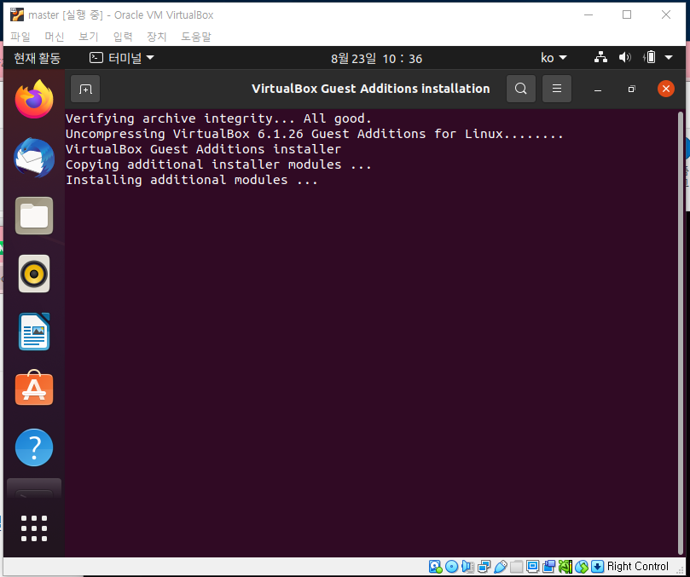Click the GNOME battery tray icon

coord(650,57)
